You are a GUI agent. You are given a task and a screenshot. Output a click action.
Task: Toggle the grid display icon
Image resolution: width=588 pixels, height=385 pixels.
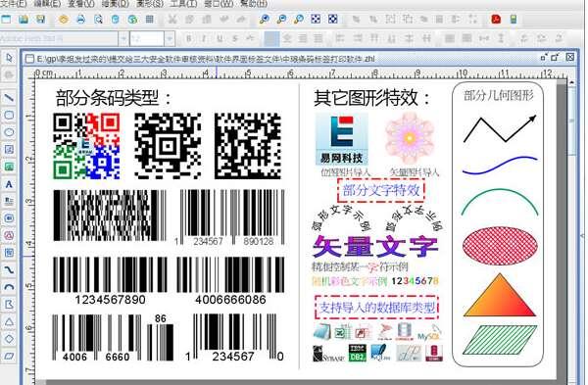(149, 19)
